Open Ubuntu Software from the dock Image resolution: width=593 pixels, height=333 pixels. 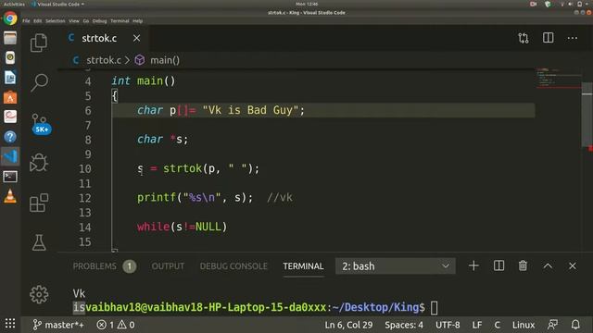point(10,97)
